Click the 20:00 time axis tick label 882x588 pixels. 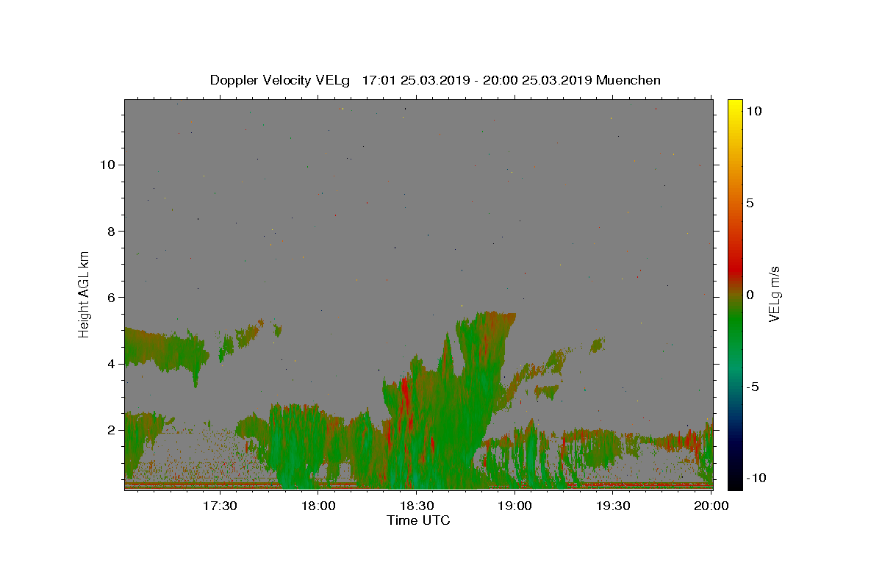click(711, 506)
